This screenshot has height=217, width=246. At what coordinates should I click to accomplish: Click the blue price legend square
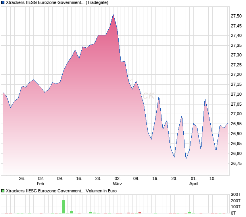[3, 2]
